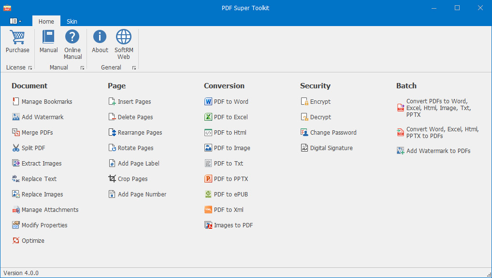Viewport: 492px width, 278px height.
Task: Open the application menu dropdown
Action: tap(15, 21)
